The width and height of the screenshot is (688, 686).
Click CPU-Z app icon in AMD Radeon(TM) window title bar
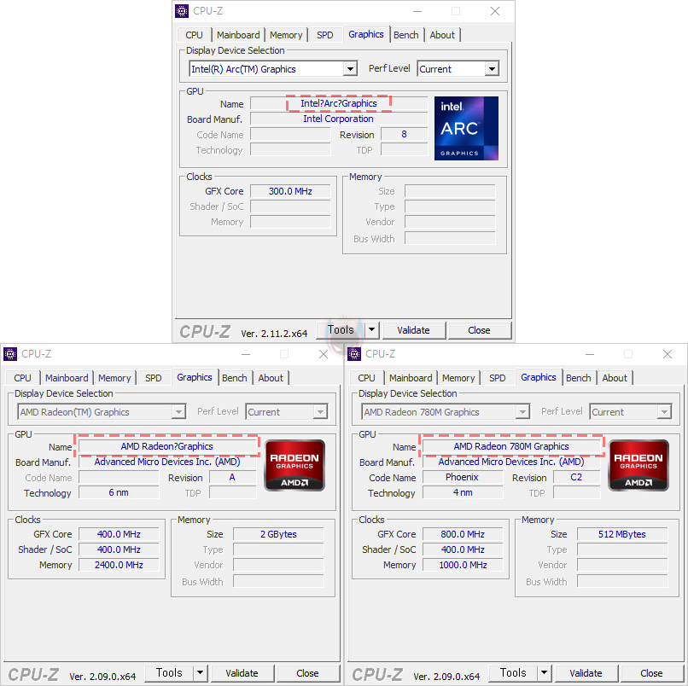[10, 354]
